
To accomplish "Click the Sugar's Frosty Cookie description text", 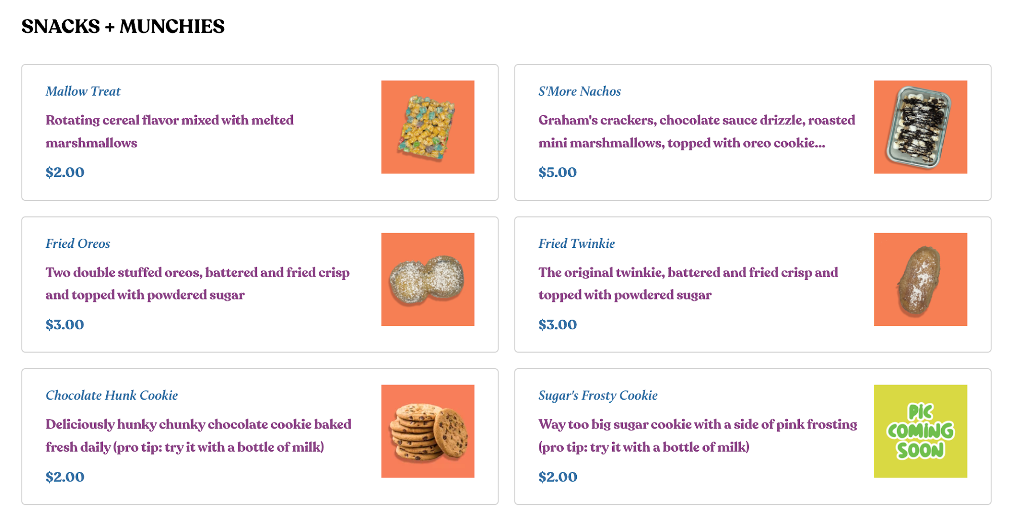I will [x=697, y=436].
